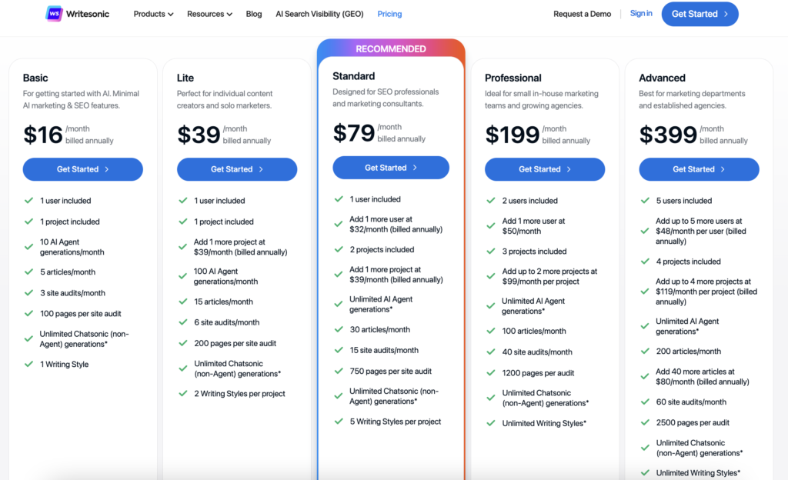Screen dimensions: 788x480
Task: Click checkmark next to Professional's 1200 pages per audit
Action: click(x=491, y=372)
